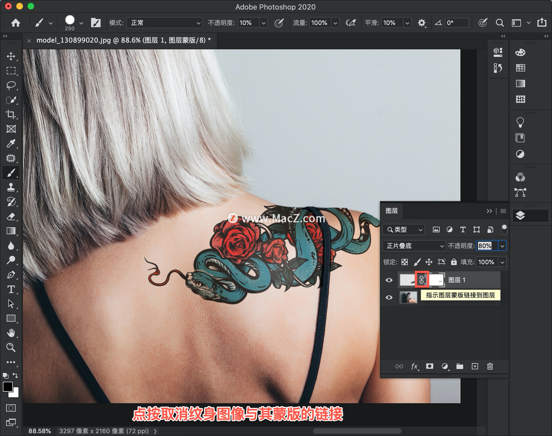Open layer blend mode 正片叠底 dropdown

[414, 246]
